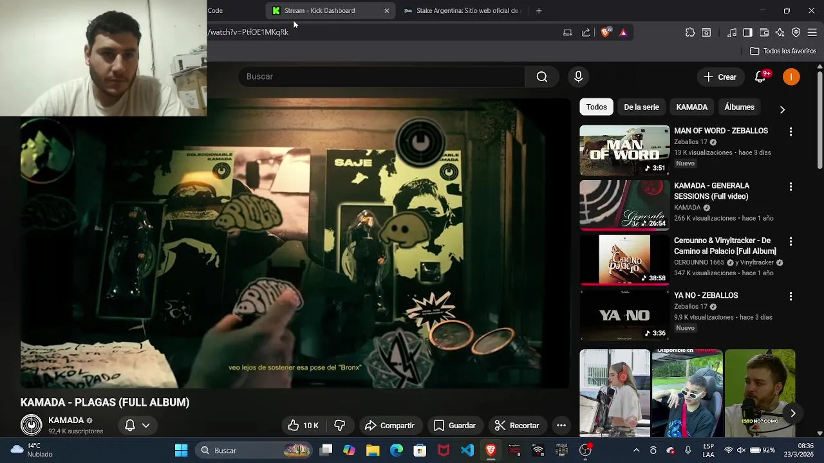Show more filter chips arrow

pos(782,109)
